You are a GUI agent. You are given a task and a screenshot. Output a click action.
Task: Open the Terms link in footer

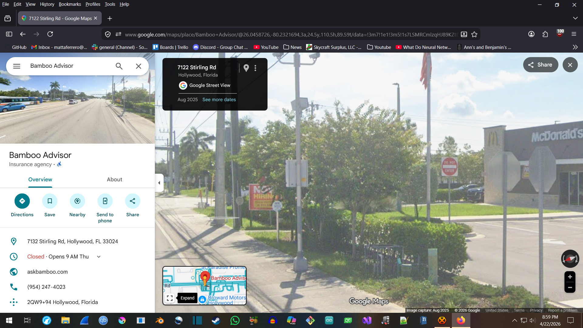point(519,310)
